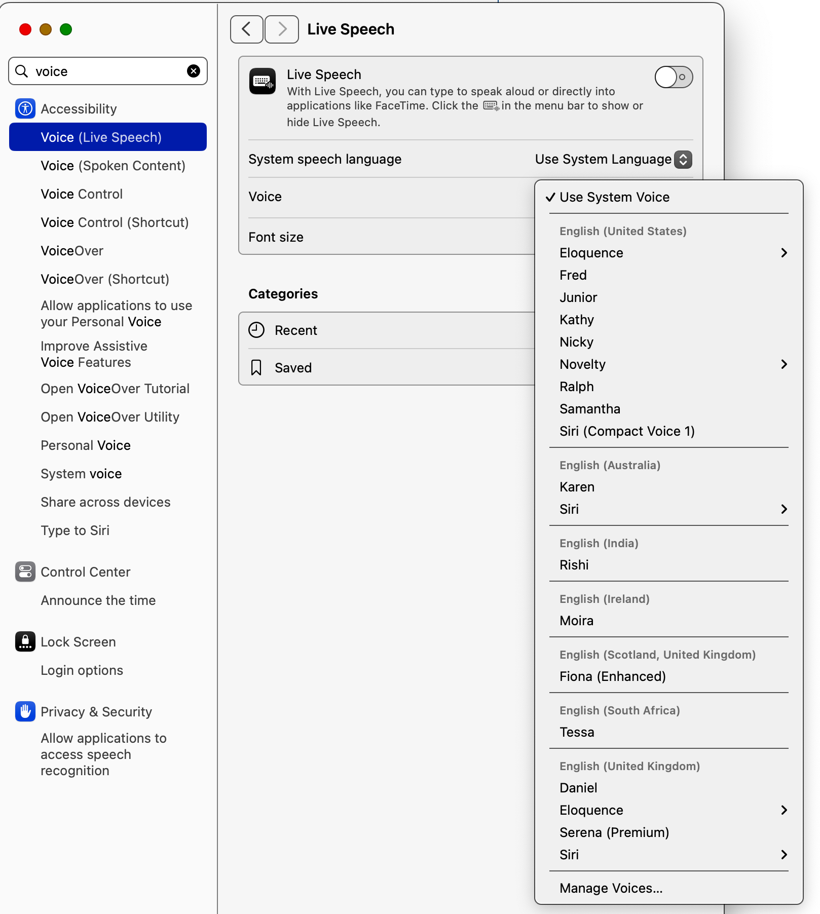Open the Saved category via bookmark icon
This screenshot has width=820, height=914.
pos(256,367)
